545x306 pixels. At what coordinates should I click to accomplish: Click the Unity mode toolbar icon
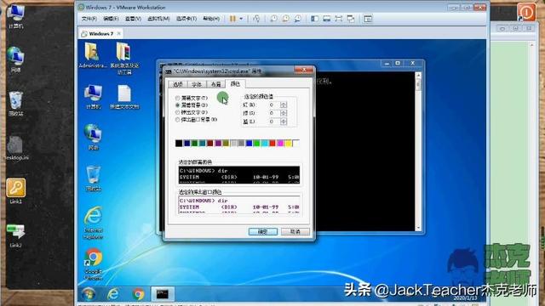pos(351,19)
